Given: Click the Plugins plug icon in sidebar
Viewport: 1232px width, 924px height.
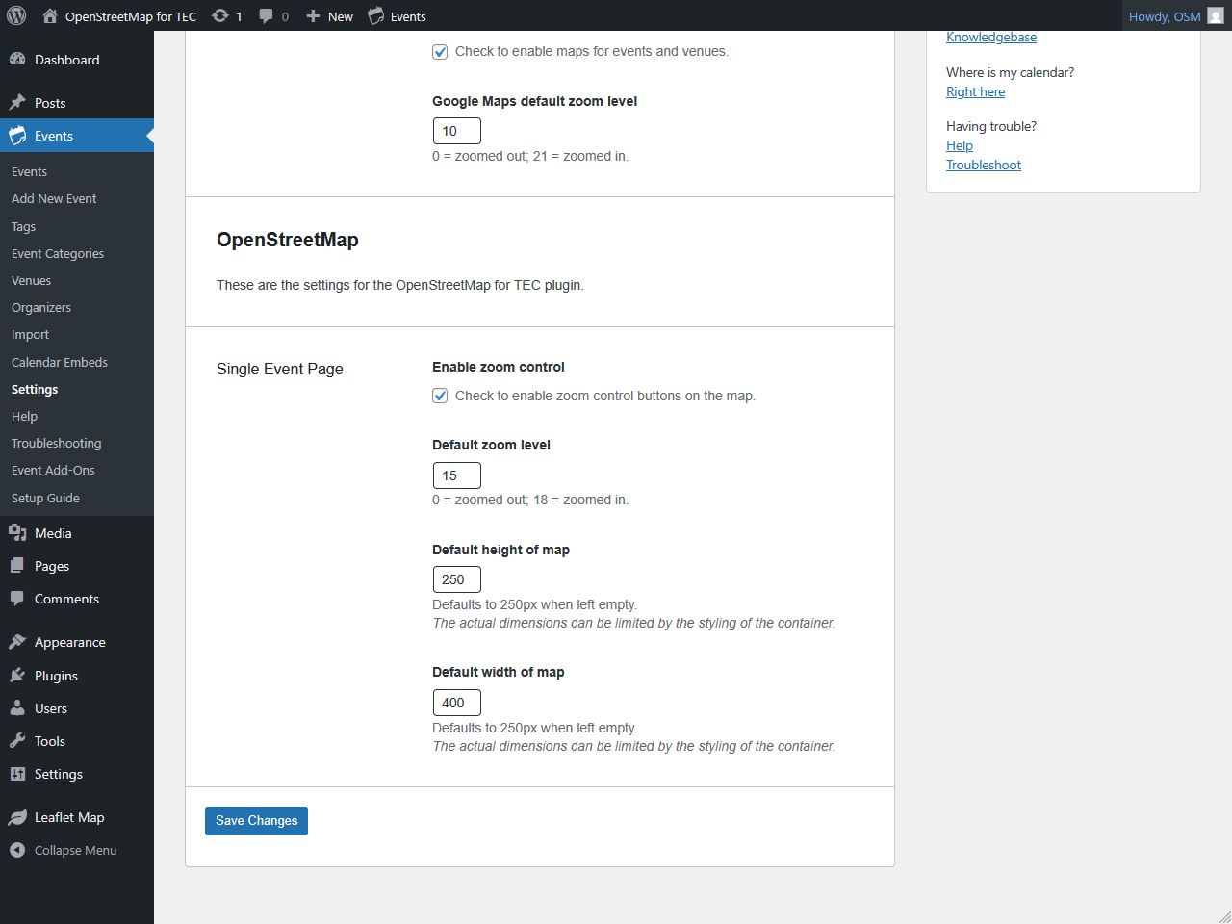Looking at the screenshot, I should click(x=17, y=676).
